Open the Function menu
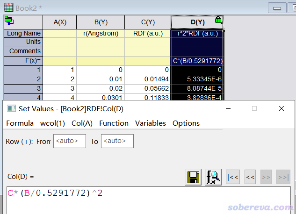 pyautogui.click(x=114, y=123)
